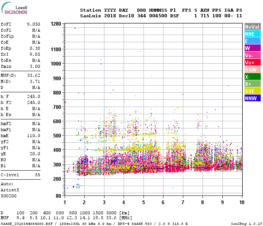Select the NoVal legend swatch
This screenshot has width=263, height=226.
click(252, 27)
